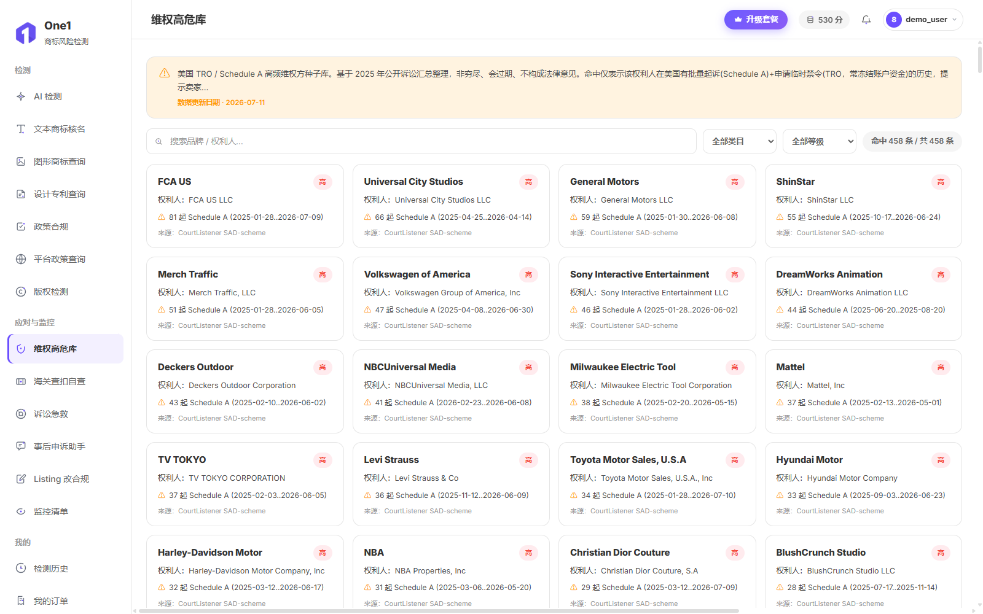Go to 文本商标核名 page
The width and height of the screenshot is (983, 614).
pyautogui.click(x=65, y=129)
